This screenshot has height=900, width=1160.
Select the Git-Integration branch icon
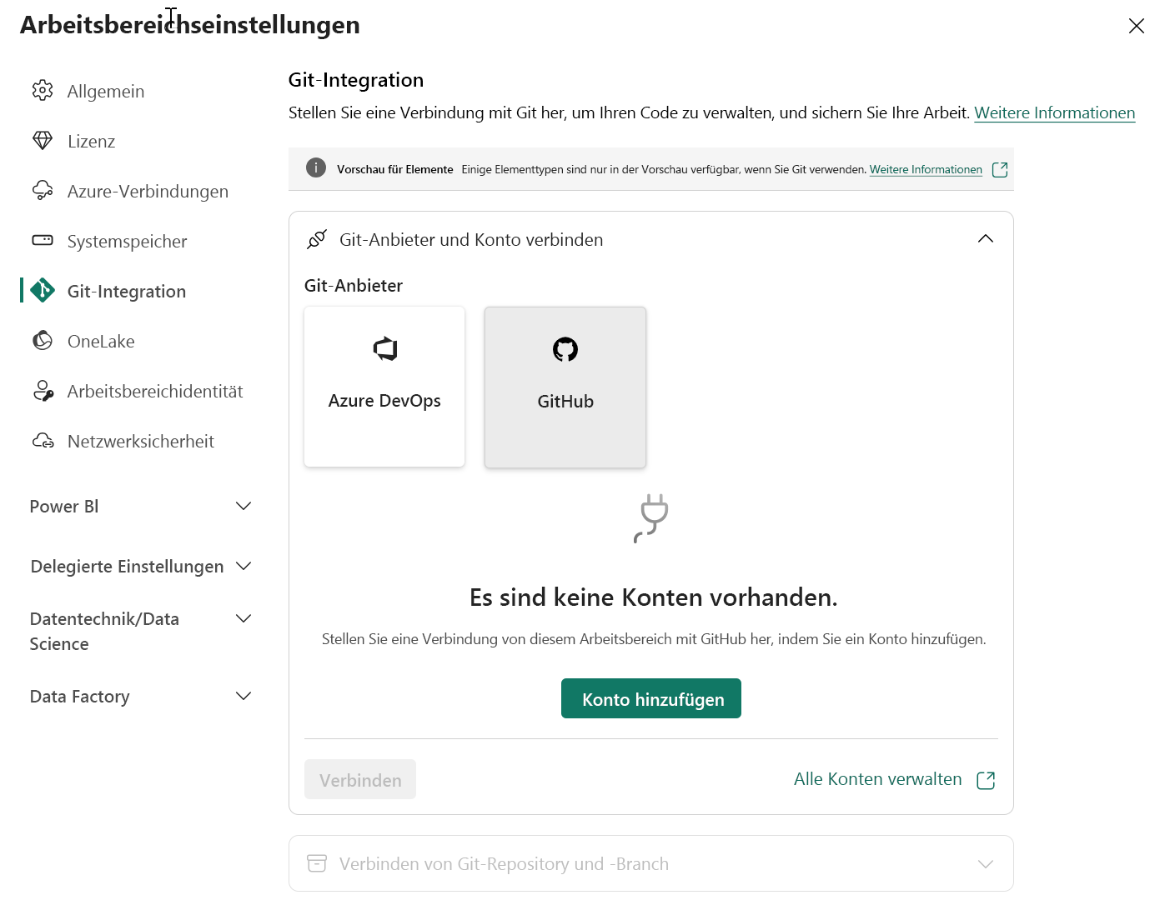tap(42, 291)
